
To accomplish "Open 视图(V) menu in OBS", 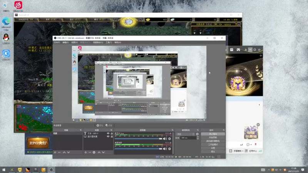I will 74,42.
